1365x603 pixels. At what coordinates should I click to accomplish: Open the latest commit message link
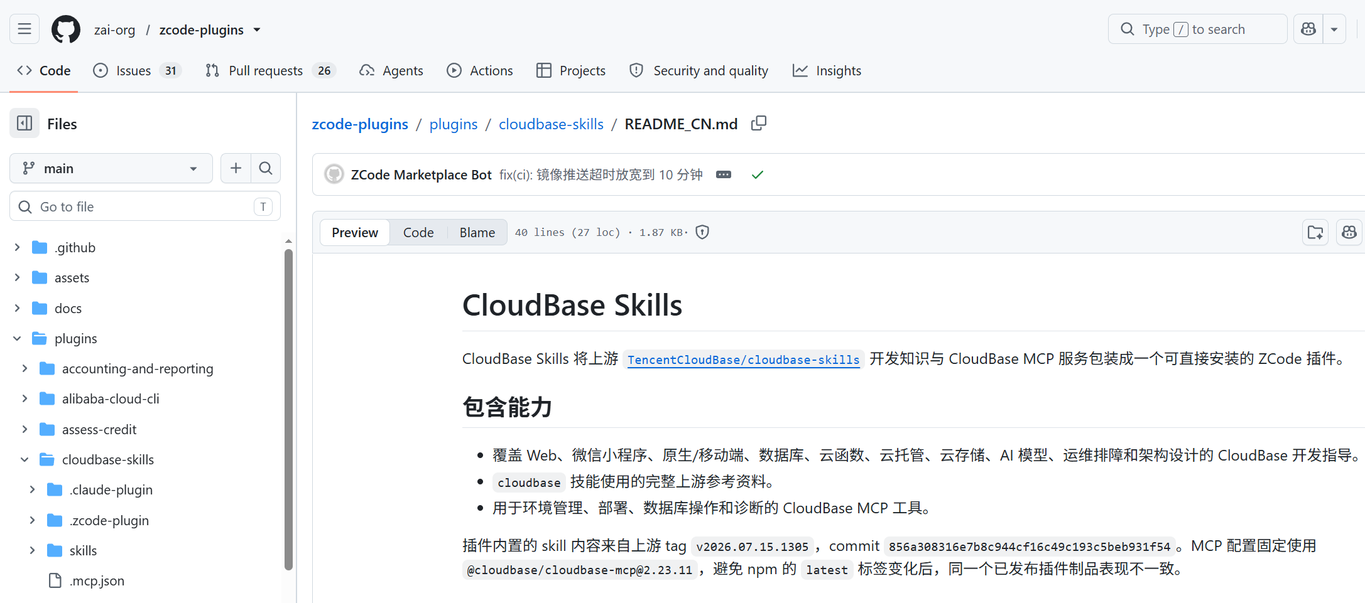coord(601,174)
